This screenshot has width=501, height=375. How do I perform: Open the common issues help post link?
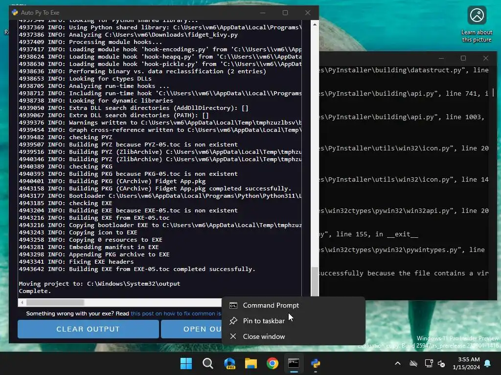point(176,313)
